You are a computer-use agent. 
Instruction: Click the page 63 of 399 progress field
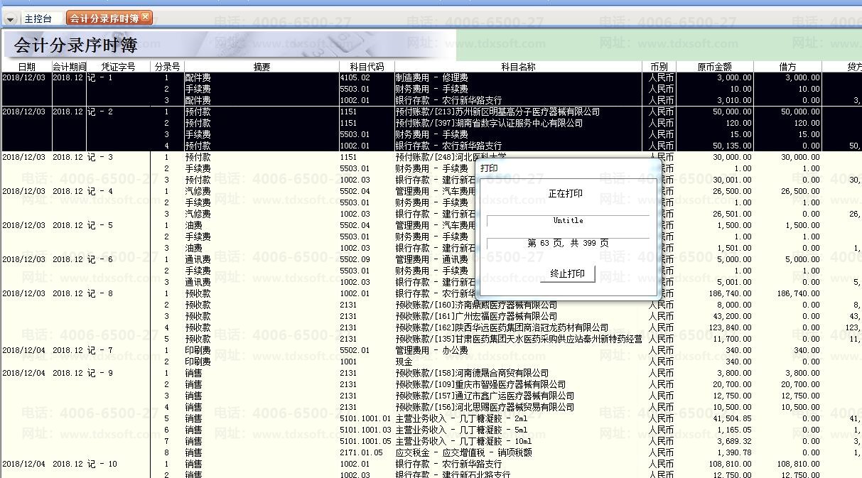[x=568, y=244]
